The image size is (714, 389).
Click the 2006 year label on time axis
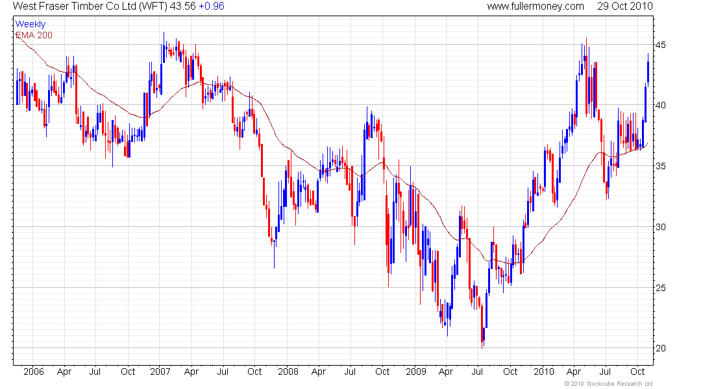click(34, 371)
